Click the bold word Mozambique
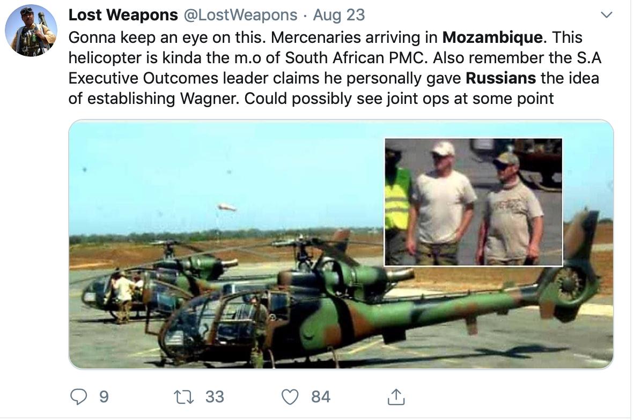Viewport: 634px width, 420px height. (492, 38)
